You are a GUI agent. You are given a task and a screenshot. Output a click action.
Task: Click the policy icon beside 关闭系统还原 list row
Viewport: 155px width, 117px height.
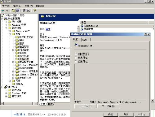[82, 26]
